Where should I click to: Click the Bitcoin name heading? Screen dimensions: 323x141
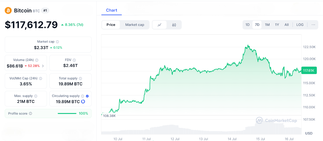[23, 10]
